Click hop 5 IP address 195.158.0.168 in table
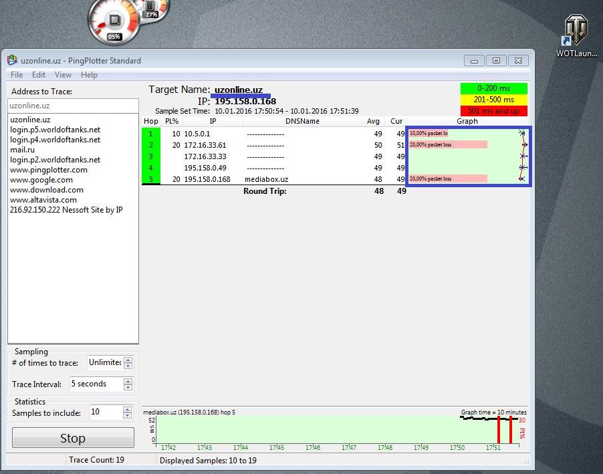 [207, 179]
